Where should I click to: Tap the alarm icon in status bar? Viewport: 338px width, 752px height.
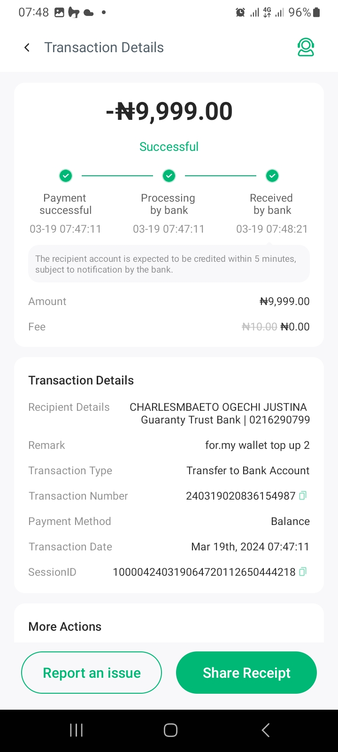(x=240, y=13)
